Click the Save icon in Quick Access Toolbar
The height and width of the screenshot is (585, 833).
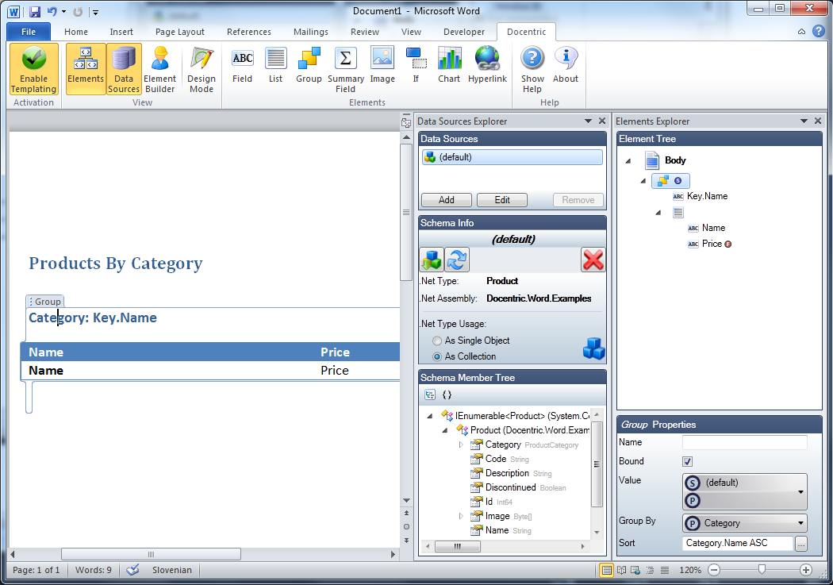[x=35, y=11]
